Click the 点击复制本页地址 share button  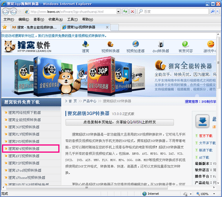(120, 122)
